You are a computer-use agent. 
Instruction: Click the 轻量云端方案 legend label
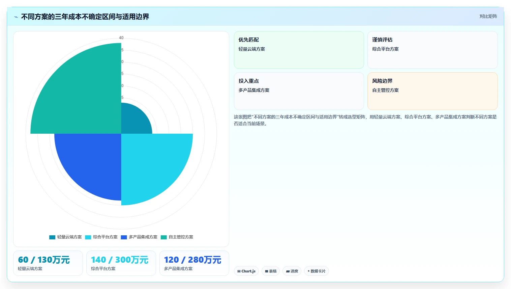coord(69,237)
